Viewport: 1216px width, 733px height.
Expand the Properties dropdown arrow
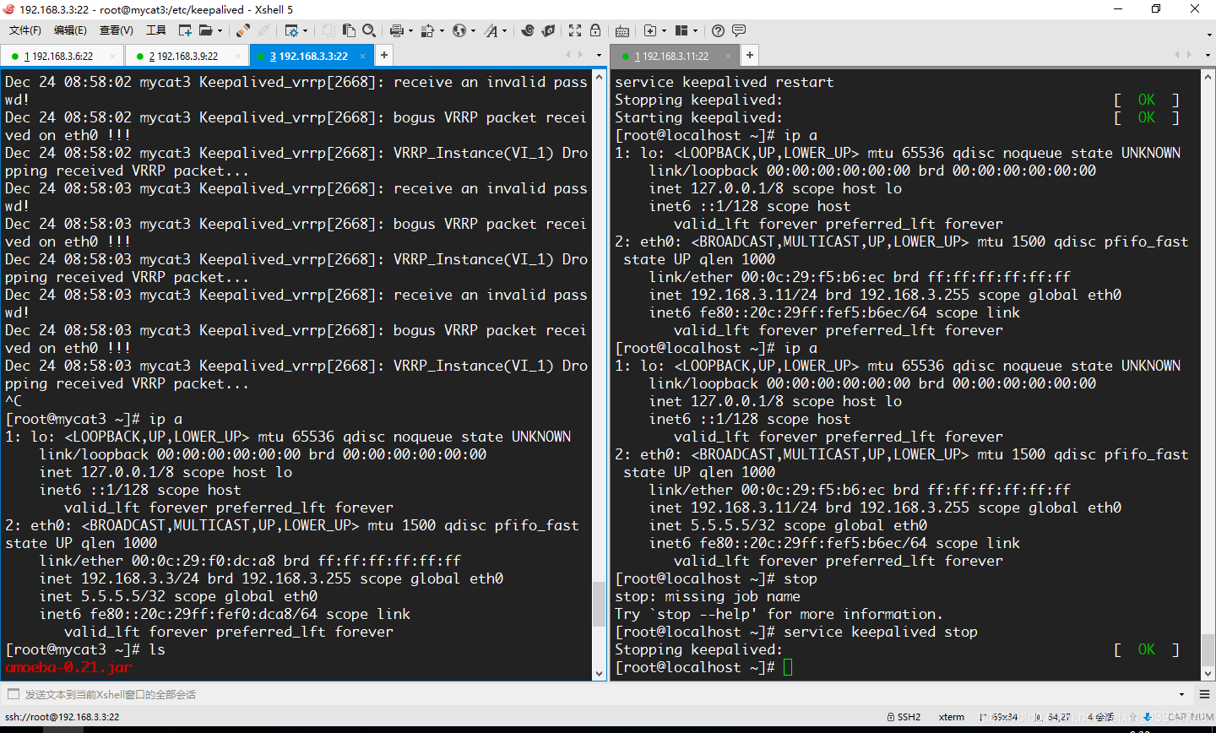click(306, 30)
